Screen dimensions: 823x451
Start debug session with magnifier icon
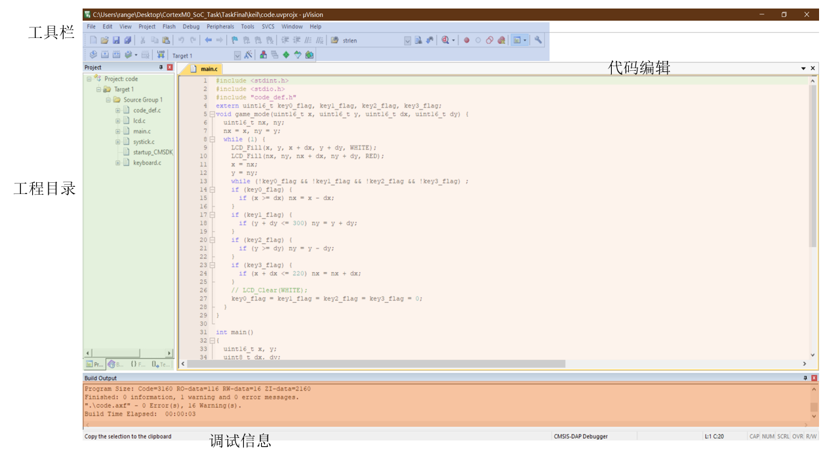tap(445, 41)
